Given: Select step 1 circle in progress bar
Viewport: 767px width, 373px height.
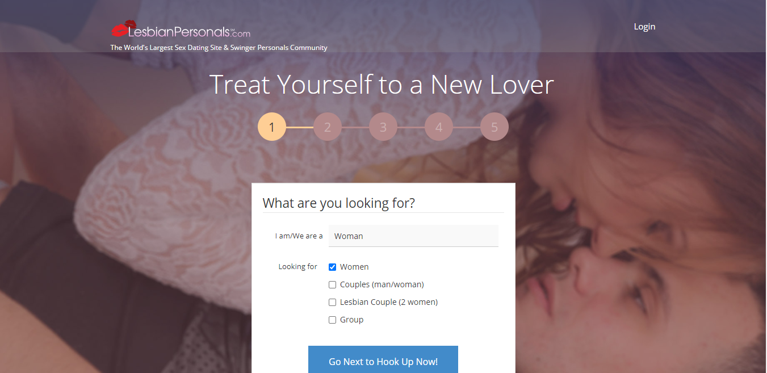Looking at the screenshot, I should [272, 127].
